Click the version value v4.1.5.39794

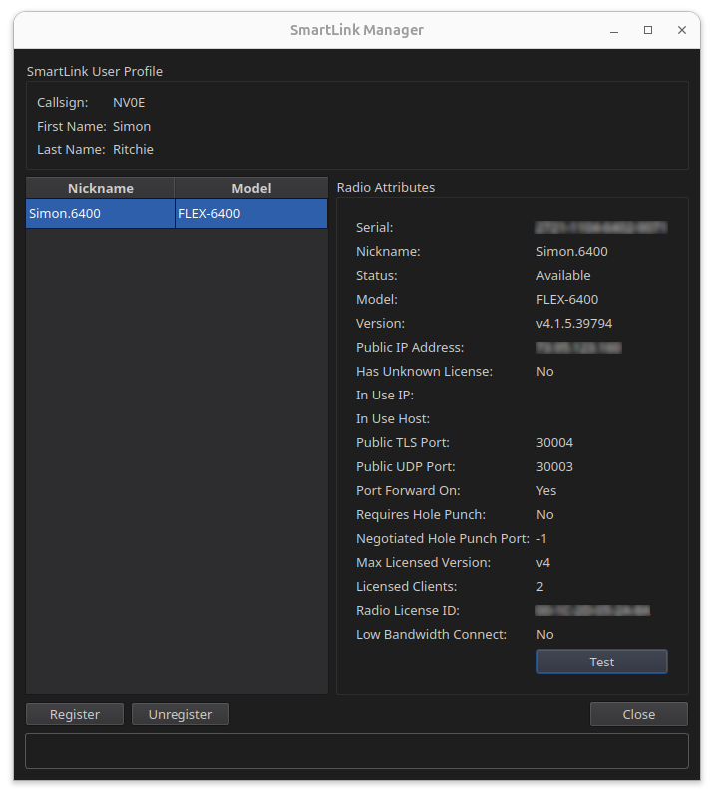[574, 323]
